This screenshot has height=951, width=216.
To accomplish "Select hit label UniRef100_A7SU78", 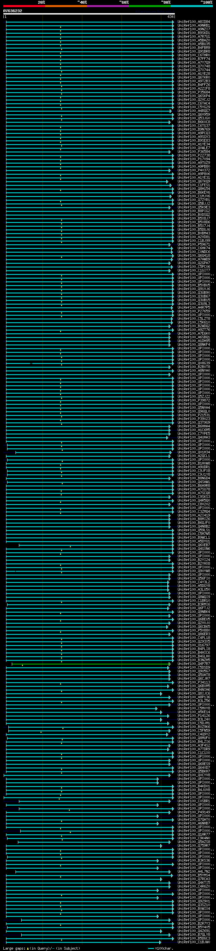I will (193, 490).
